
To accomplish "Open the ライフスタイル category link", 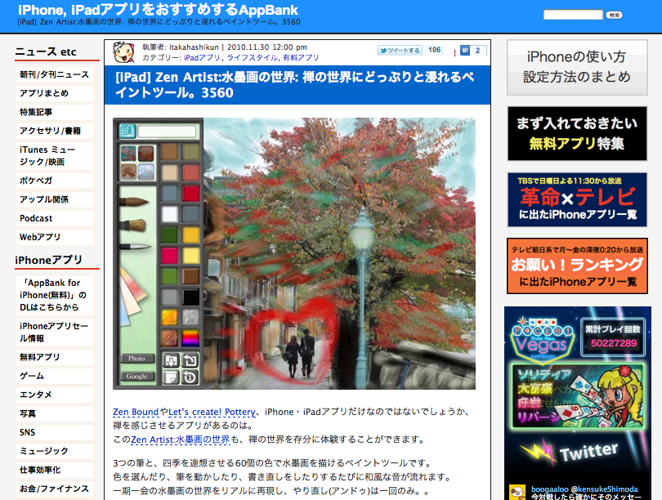I will (x=252, y=58).
